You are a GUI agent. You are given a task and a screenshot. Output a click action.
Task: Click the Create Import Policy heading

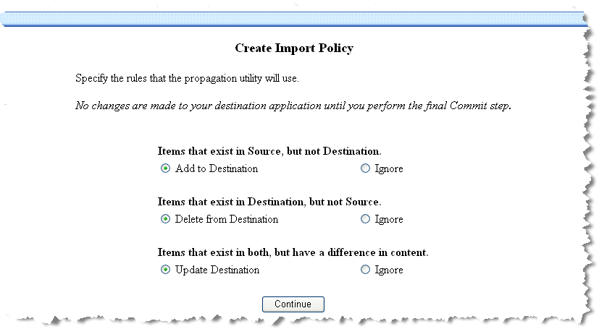tap(294, 48)
